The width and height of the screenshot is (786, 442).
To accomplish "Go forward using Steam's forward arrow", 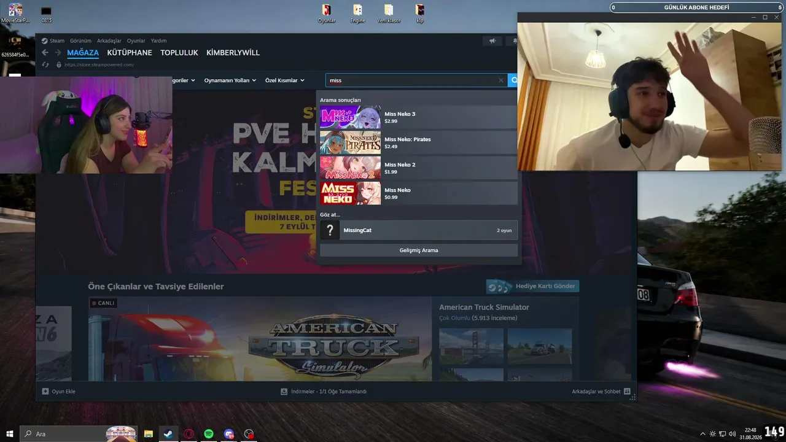I will [58, 53].
